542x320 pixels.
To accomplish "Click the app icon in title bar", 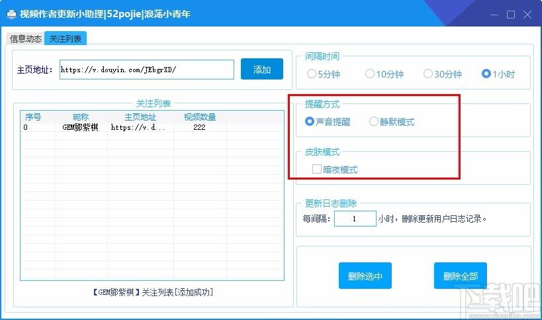I will [x=11, y=14].
